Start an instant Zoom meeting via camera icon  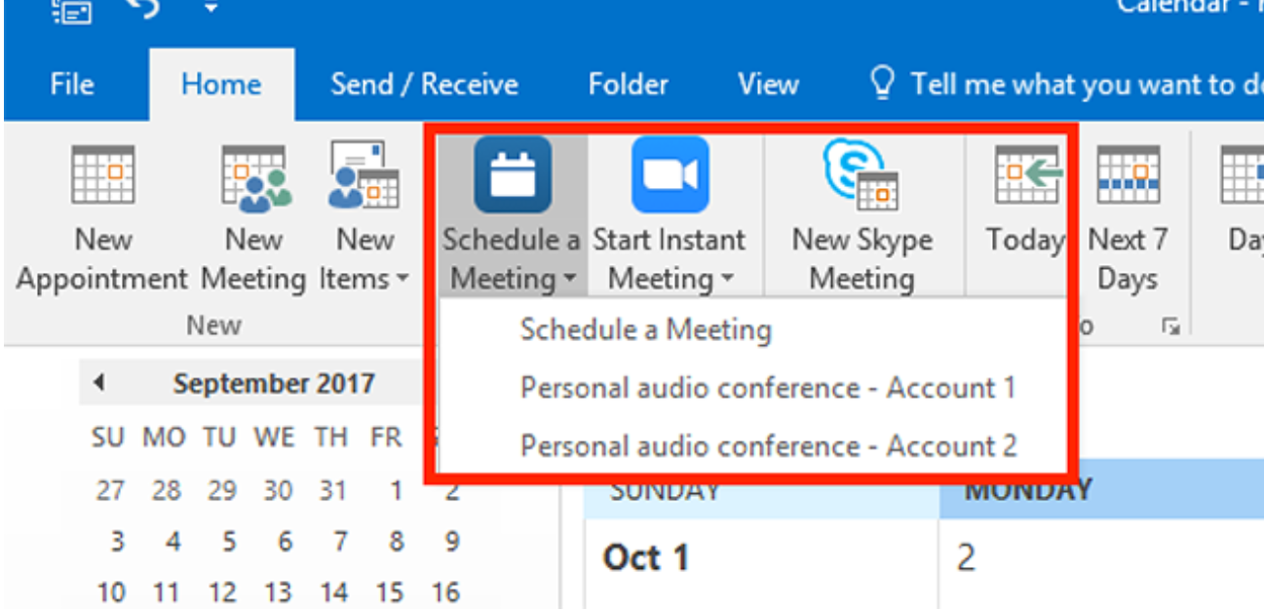point(670,175)
